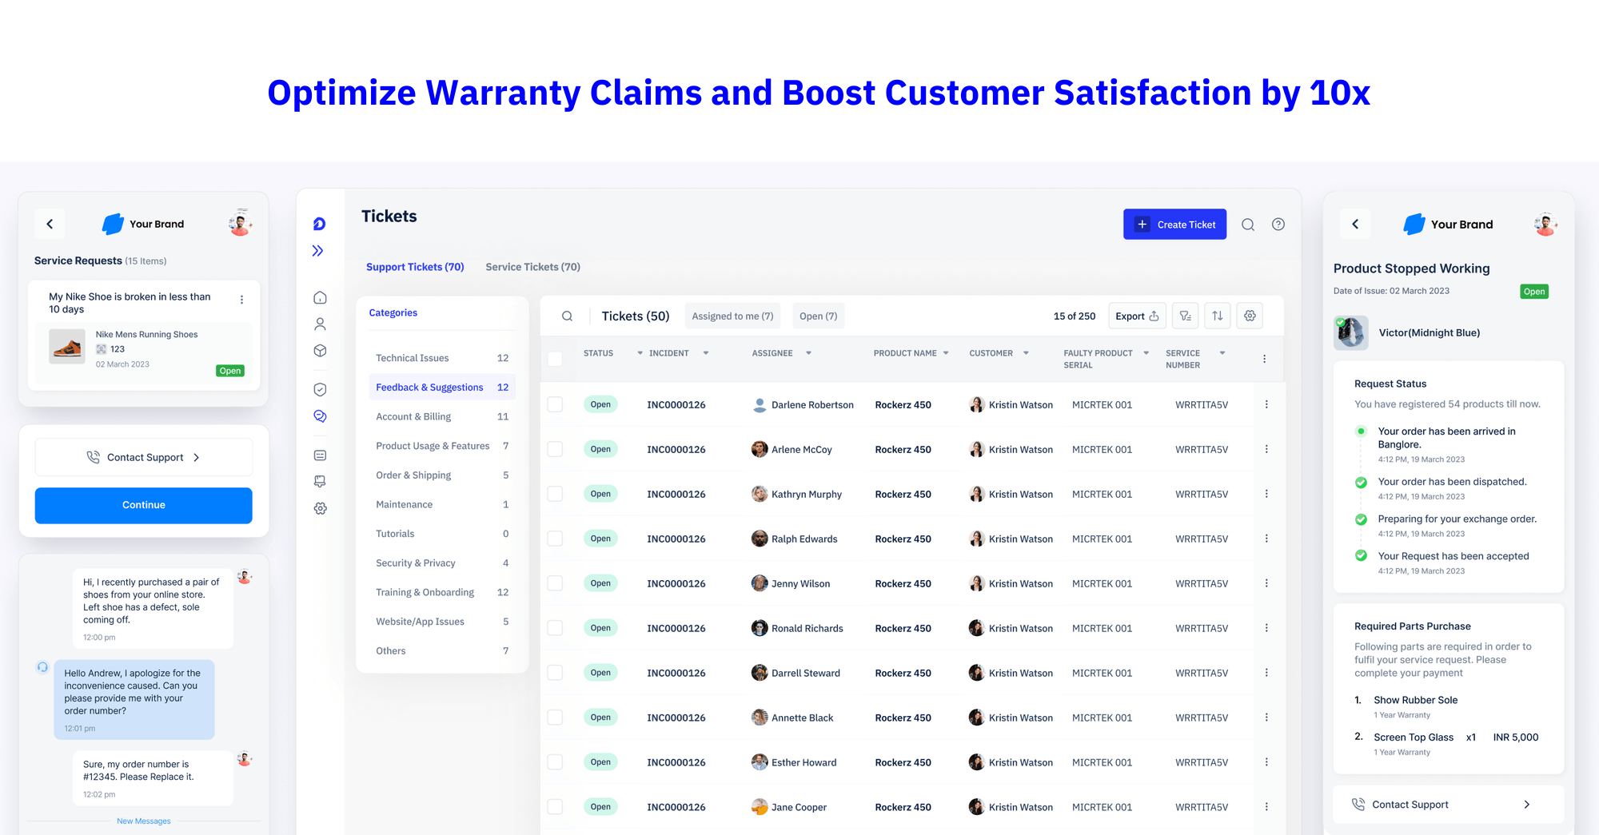1599x835 pixels.
Task: Click the sort arrows icon above the table
Action: tap(1218, 316)
